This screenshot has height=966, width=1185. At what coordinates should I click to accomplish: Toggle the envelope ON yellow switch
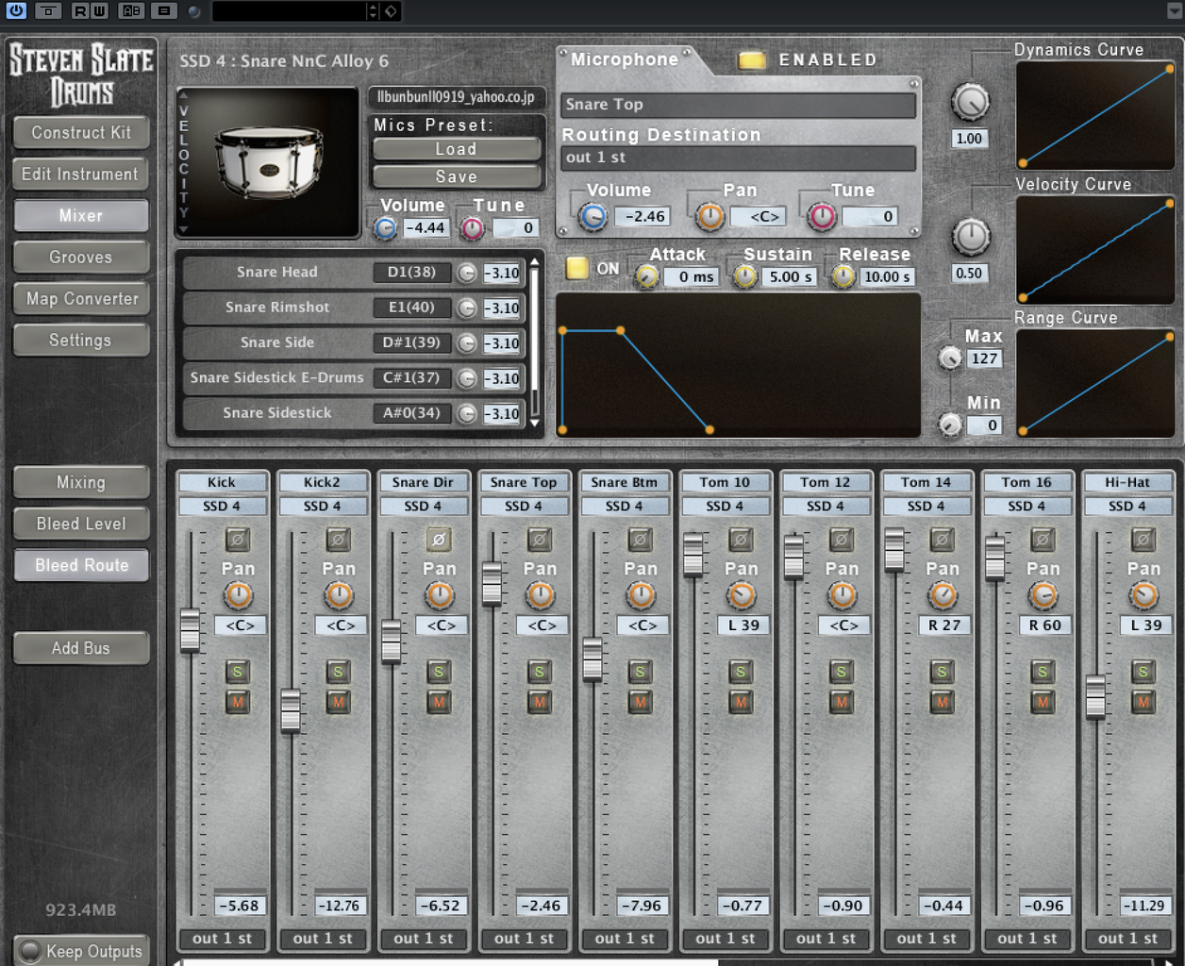576,268
